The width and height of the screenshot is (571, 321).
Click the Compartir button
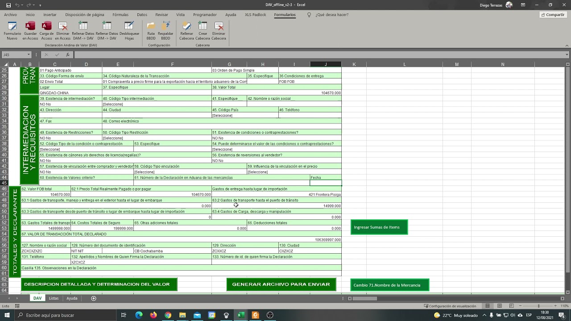pyautogui.click(x=553, y=15)
